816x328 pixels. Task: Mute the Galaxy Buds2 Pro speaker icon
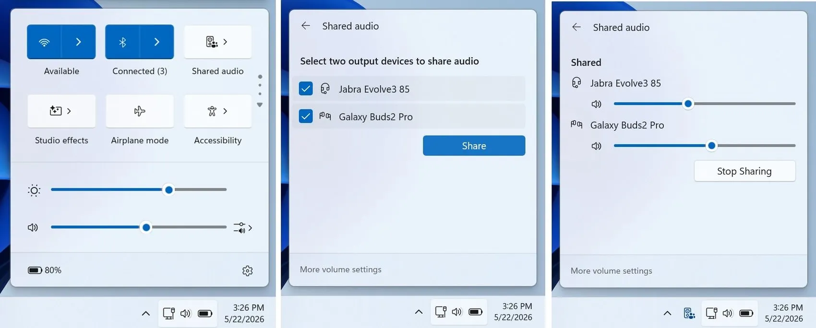[596, 146]
